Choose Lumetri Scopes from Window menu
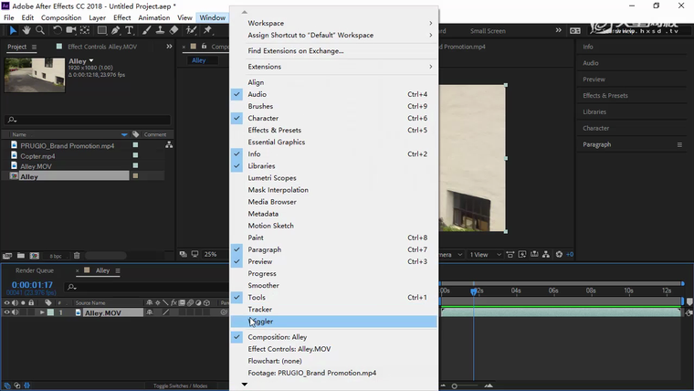694x391 pixels. (271, 178)
